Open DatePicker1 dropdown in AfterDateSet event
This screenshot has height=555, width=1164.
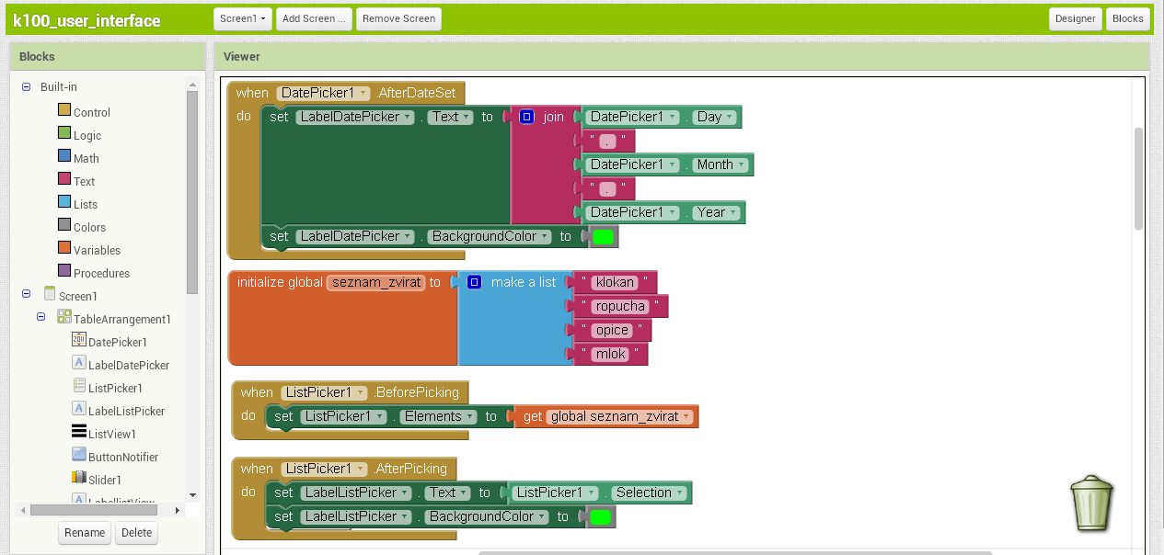coord(323,93)
